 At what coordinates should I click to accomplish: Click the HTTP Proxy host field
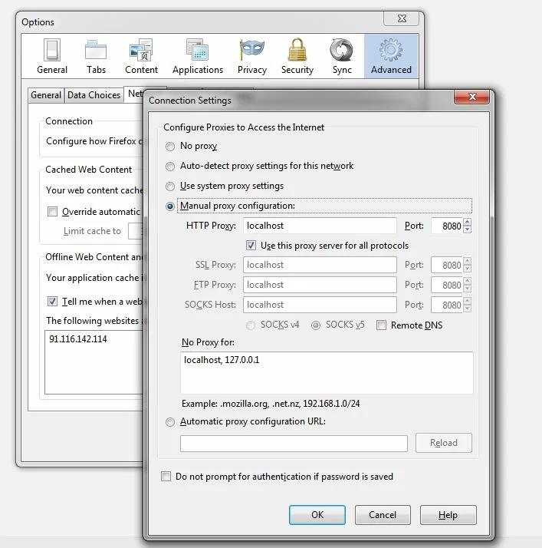point(320,226)
